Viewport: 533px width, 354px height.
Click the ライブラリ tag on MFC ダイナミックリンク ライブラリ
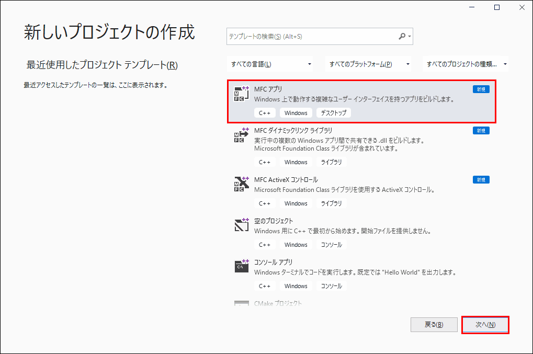(332, 162)
